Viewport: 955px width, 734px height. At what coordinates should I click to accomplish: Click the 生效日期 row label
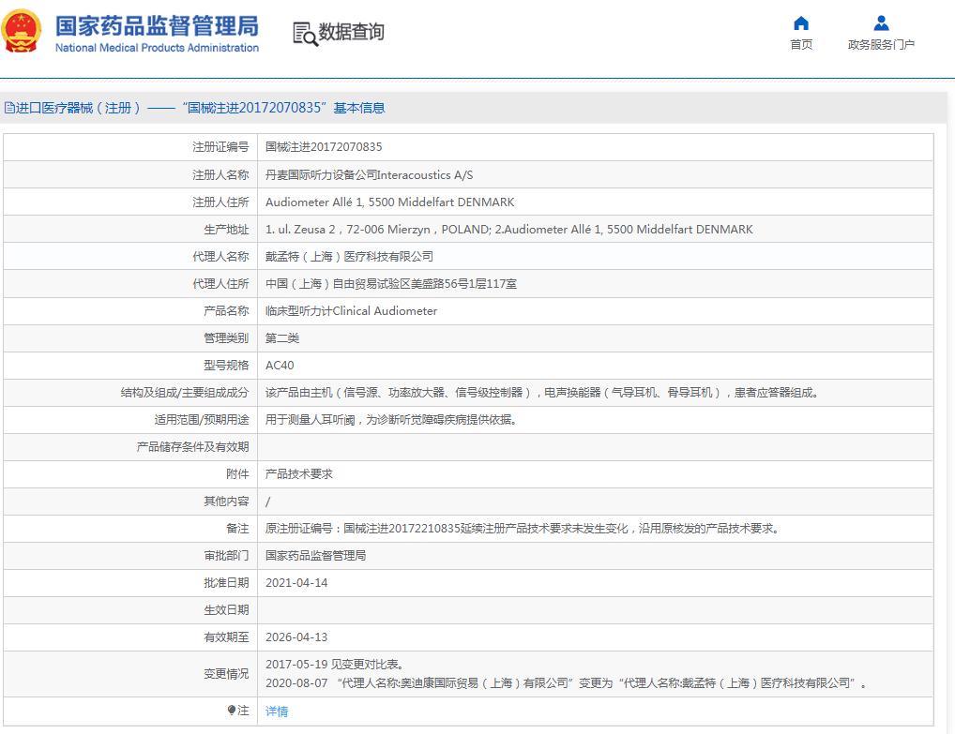point(226,610)
